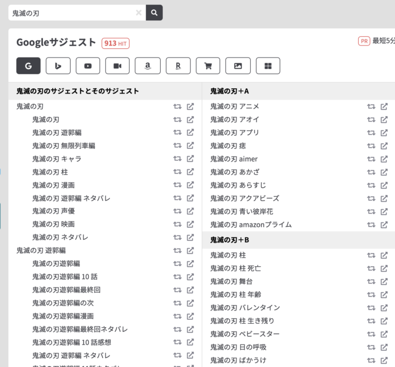Open external link for 鬼滅の刃 柱 年齢

384,295
